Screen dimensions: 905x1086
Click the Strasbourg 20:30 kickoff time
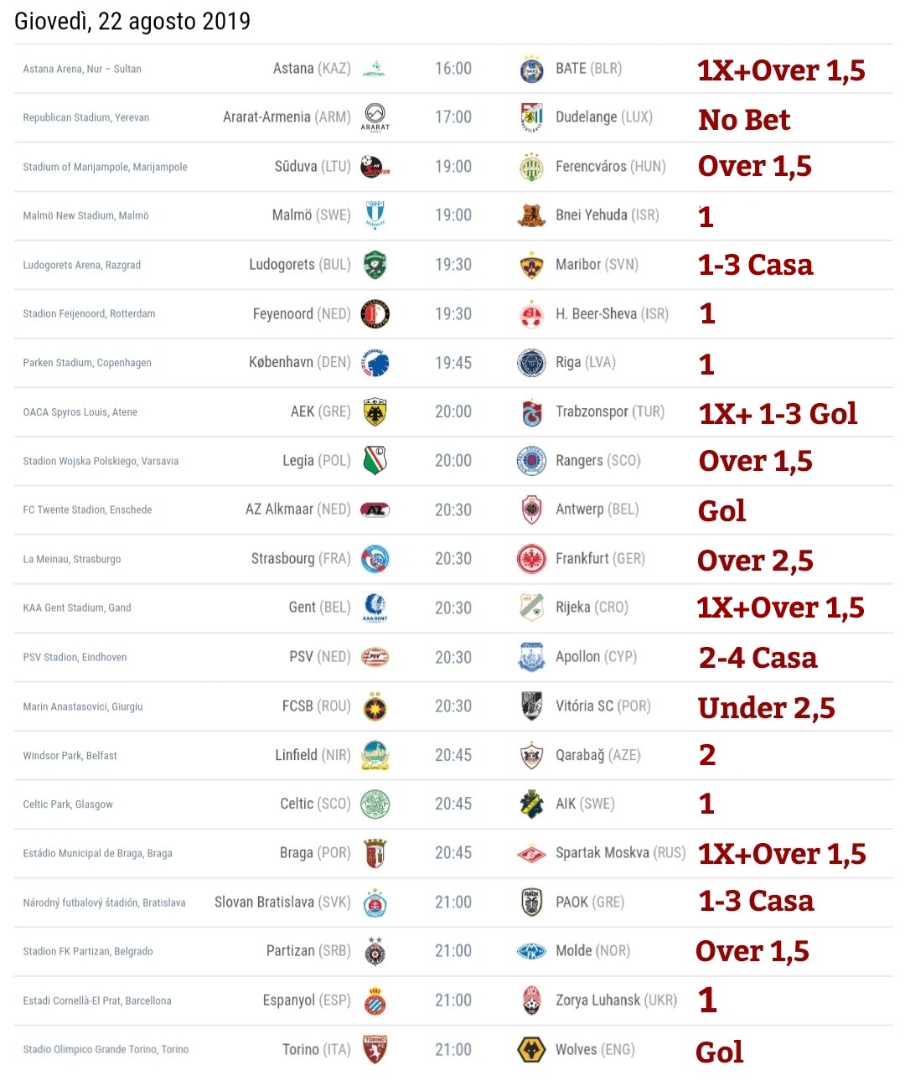click(453, 559)
